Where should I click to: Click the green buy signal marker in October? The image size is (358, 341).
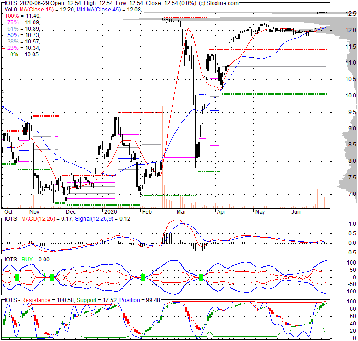17,277
